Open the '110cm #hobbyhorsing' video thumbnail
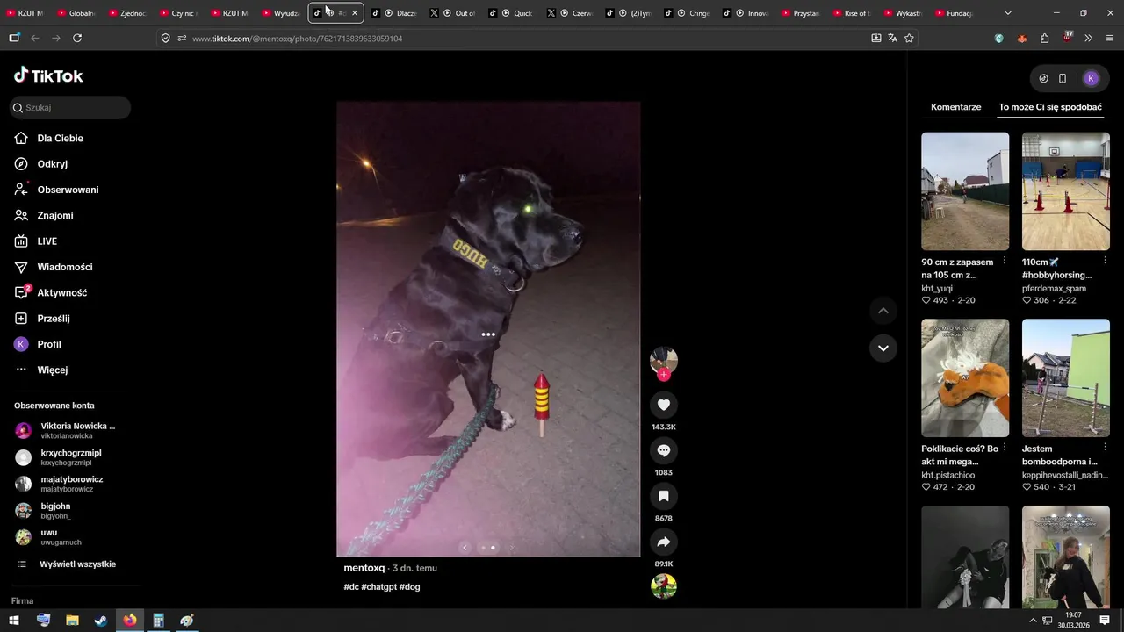 (x=1066, y=191)
